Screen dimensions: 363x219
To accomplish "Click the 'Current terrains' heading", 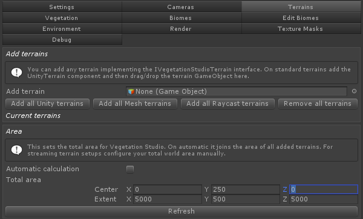I will click(x=33, y=116).
